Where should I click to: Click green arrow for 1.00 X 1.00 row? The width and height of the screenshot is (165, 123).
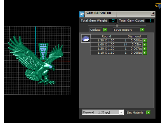click(145, 44)
